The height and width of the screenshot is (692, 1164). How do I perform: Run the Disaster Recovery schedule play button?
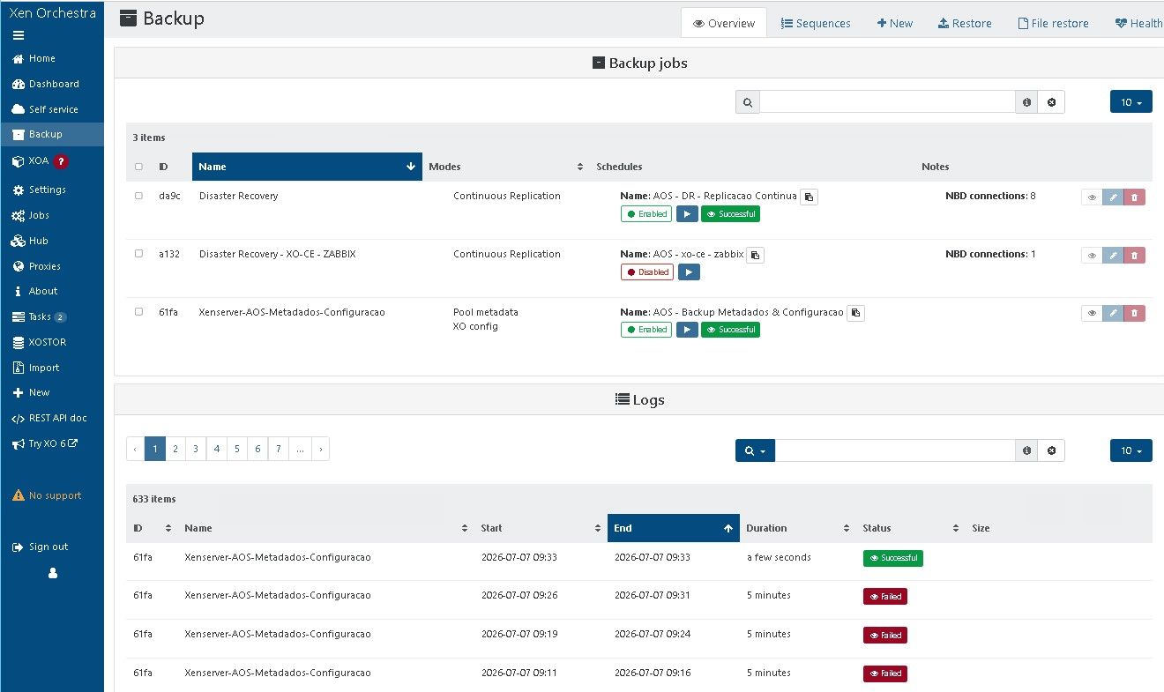(688, 213)
